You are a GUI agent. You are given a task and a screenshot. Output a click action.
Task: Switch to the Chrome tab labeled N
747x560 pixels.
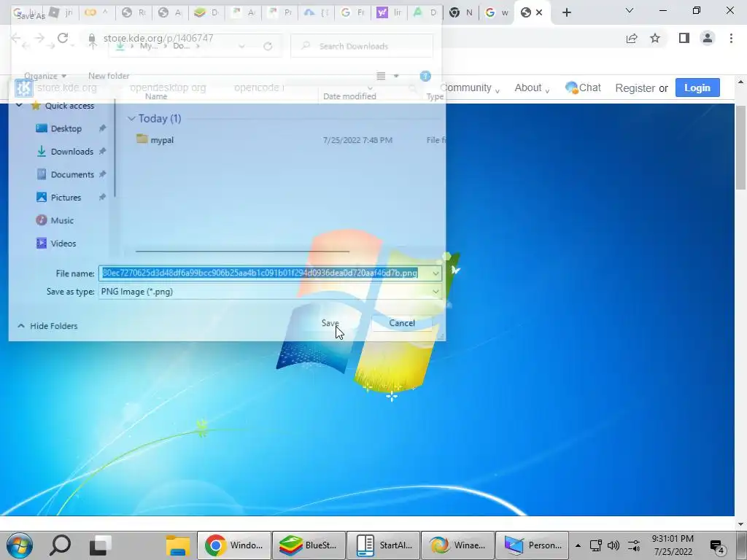(461, 13)
